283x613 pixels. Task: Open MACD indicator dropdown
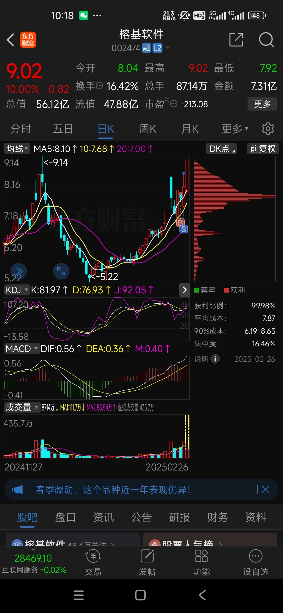tap(22, 349)
